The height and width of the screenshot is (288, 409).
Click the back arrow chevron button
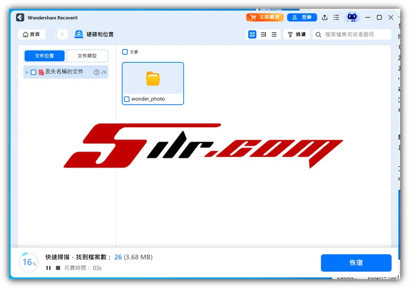(62, 34)
